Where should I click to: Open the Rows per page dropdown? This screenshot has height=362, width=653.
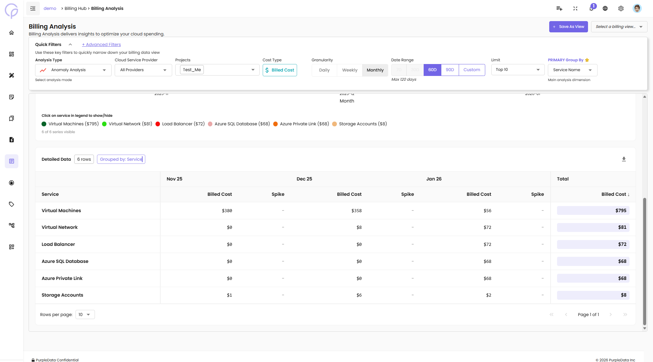(85, 315)
